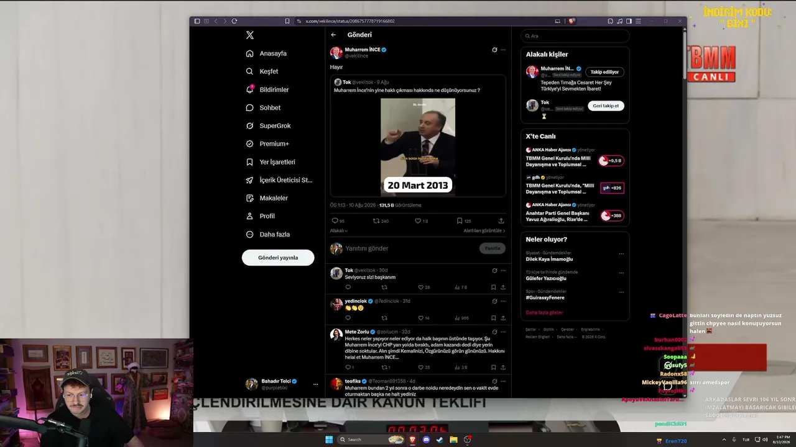Click the X logo in sidebar

[x=250, y=35]
